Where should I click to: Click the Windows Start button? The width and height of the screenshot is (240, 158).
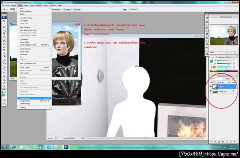4,147
